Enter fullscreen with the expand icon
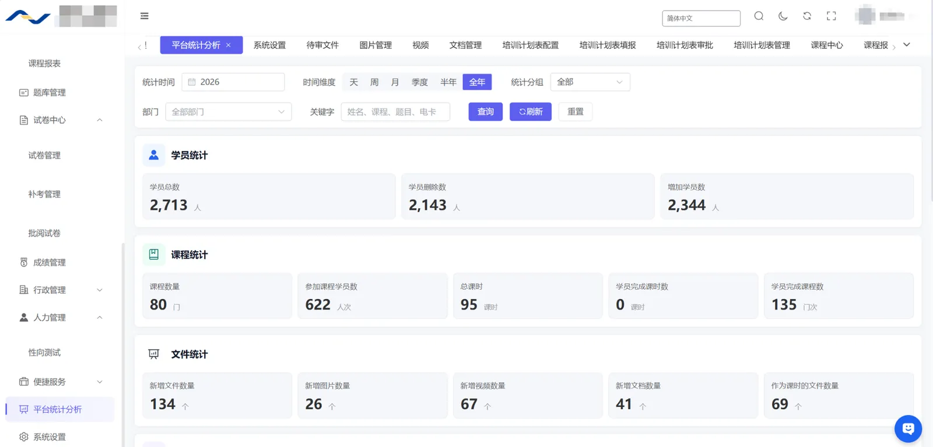933x447 pixels. tap(832, 16)
